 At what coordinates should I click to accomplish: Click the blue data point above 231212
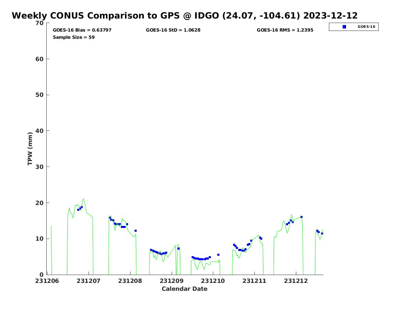(x=301, y=217)
